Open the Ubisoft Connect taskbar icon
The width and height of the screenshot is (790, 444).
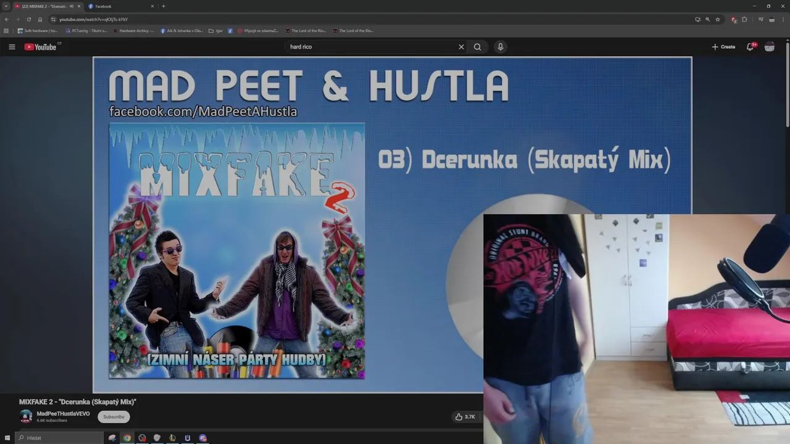click(x=188, y=438)
